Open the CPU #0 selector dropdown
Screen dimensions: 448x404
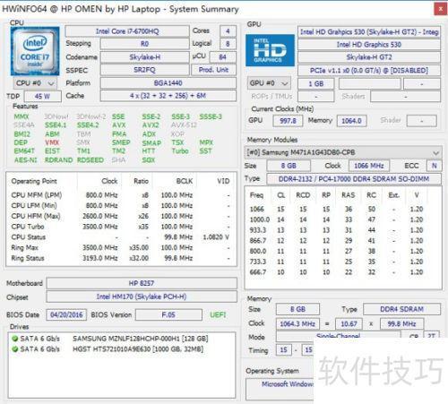coord(35,83)
